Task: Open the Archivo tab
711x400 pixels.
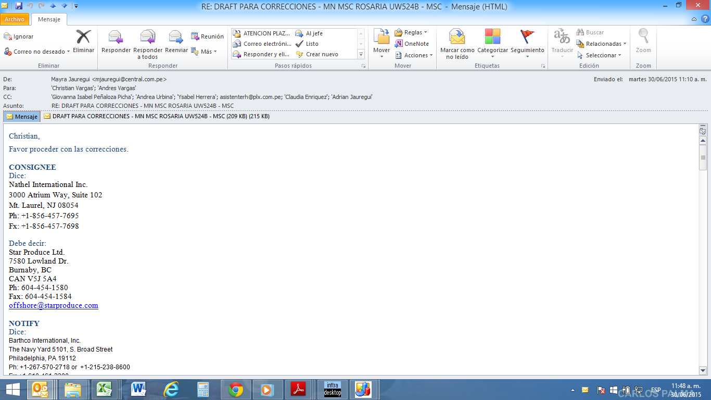Action: coord(15,19)
